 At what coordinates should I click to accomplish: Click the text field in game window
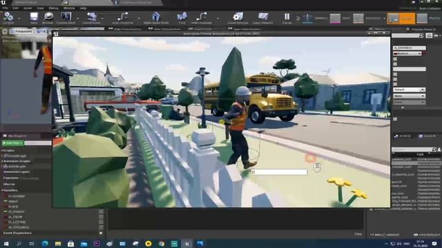coord(279,172)
